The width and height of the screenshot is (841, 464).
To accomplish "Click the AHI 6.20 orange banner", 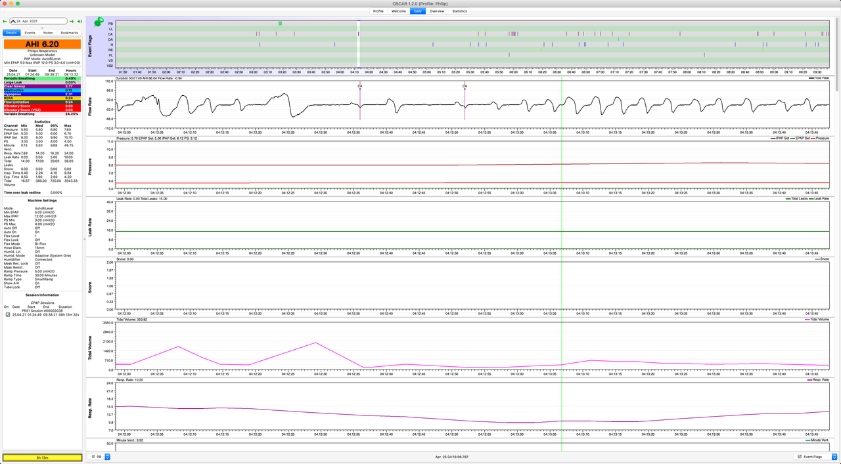I will [42, 44].
